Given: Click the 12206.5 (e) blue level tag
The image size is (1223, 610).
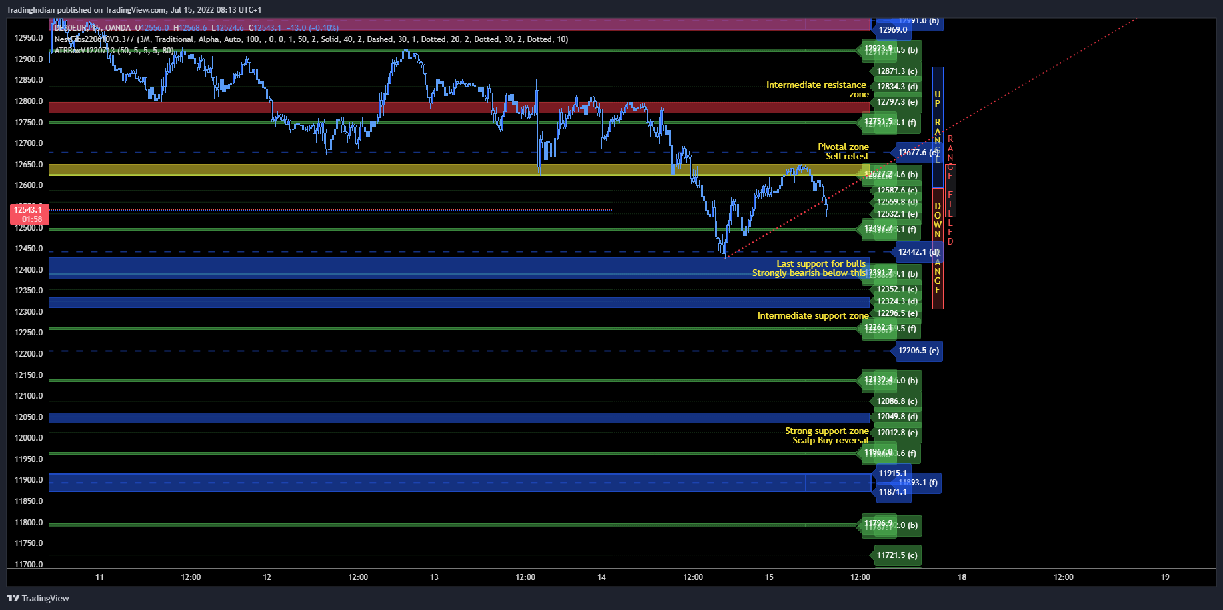Looking at the screenshot, I should (x=918, y=351).
